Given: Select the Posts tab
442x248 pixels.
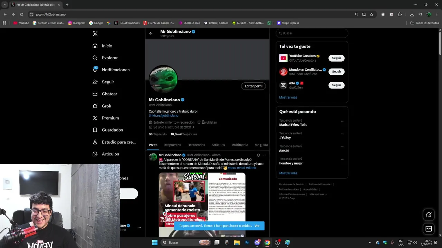Looking at the screenshot, I should tap(153, 145).
